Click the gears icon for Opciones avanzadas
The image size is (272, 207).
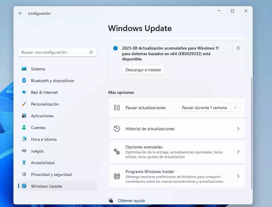coord(117,152)
